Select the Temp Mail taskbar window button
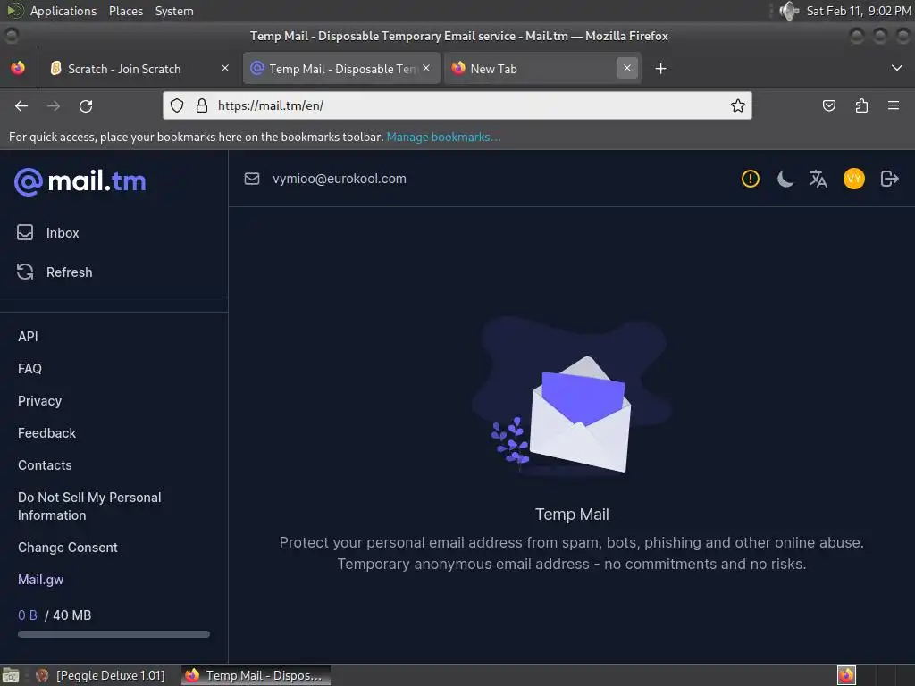This screenshot has width=915, height=686. (x=256, y=675)
